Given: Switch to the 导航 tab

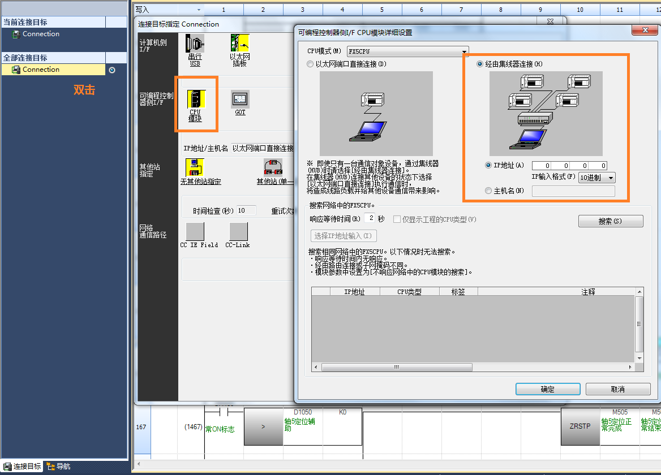Looking at the screenshot, I should point(59,467).
